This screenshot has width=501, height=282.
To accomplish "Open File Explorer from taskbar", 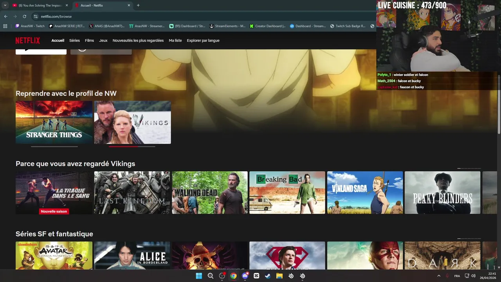I will click(279, 276).
